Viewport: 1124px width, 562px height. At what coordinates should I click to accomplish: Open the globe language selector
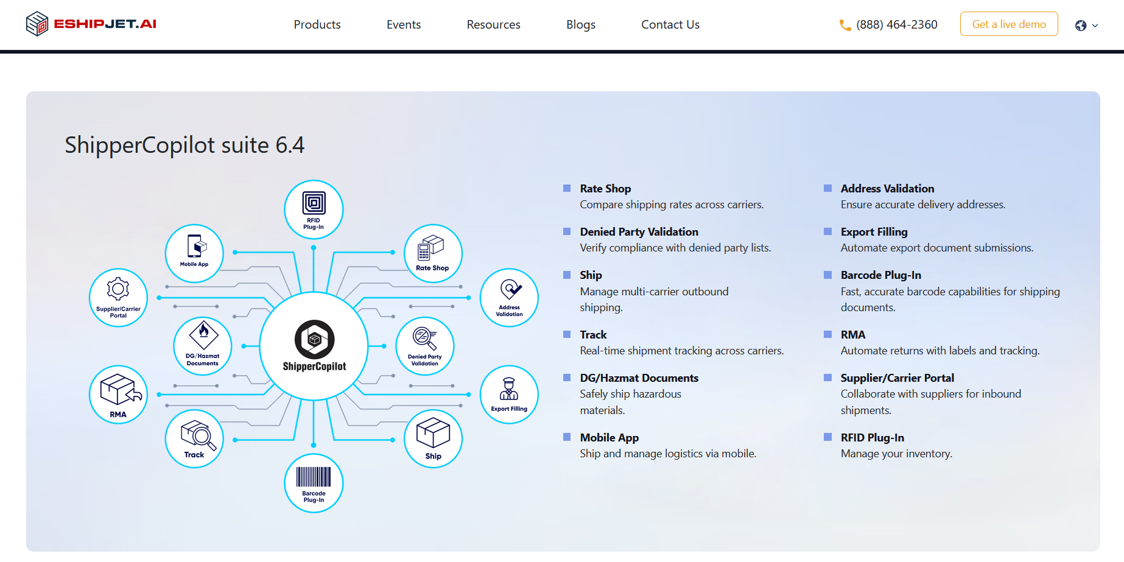[1086, 25]
